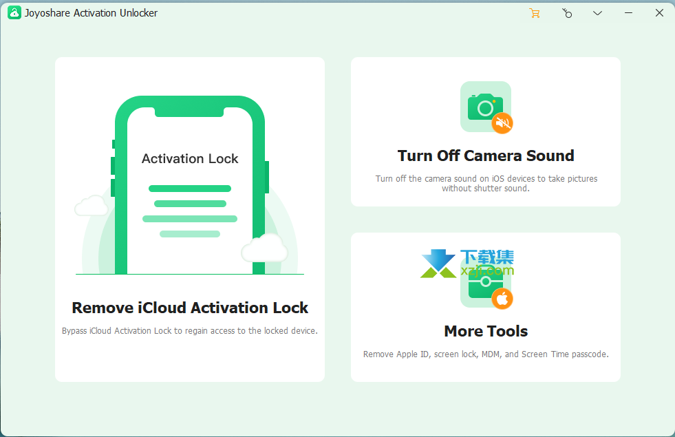Screen dimensions: 675x437
Task: Open More Tools heading
Action: (x=486, y=331)
